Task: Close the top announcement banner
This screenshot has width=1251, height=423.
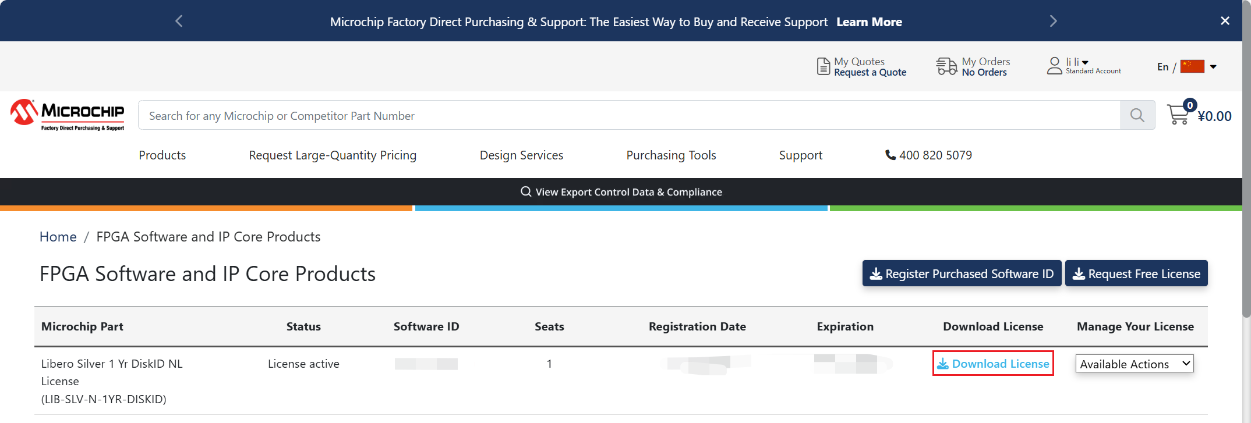Action: (1225, 21)
